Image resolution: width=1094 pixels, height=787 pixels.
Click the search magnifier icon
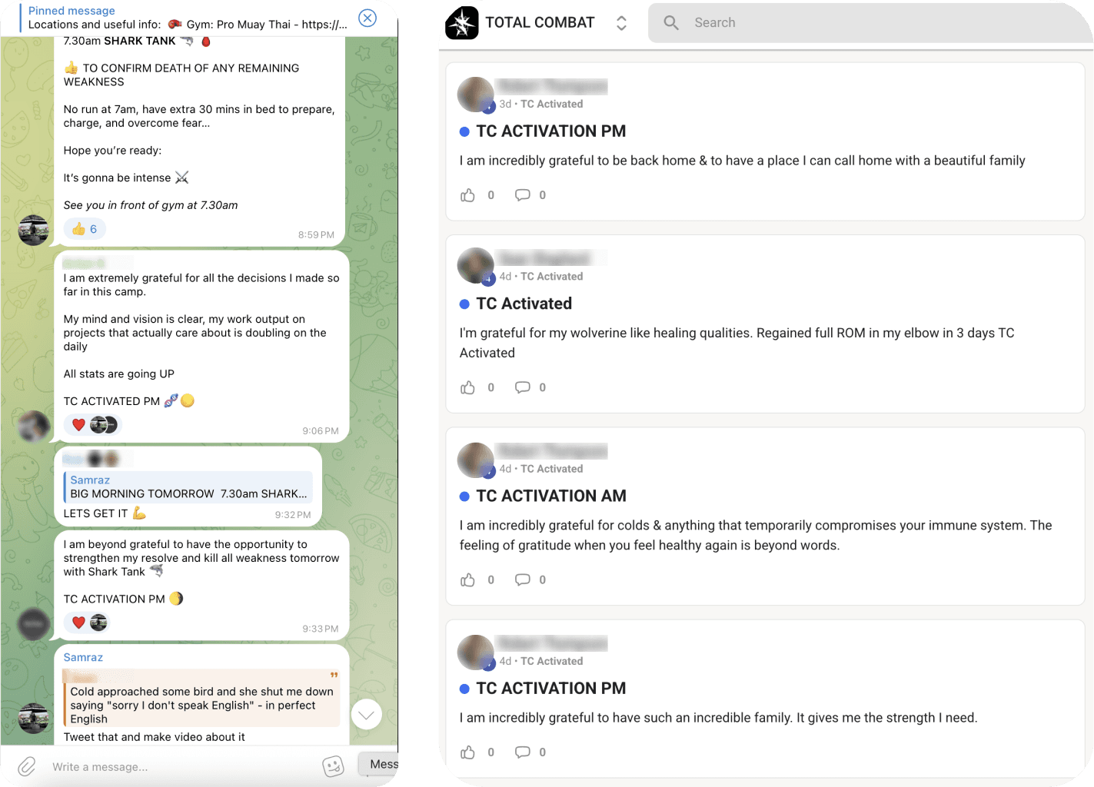671,23
